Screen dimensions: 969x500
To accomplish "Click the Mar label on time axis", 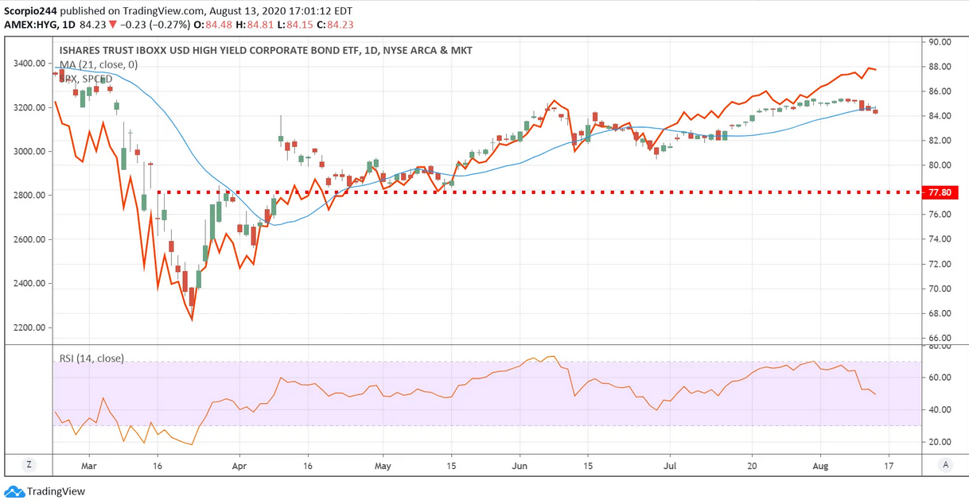I will click(x=88, y=466).
